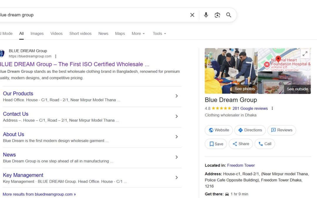317x198 pixels.
Task: Open the Short videos tab
Action: [x=80, y=33]
